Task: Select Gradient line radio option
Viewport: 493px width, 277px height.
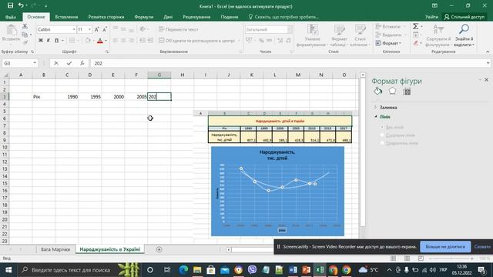Action: (382, 143)
